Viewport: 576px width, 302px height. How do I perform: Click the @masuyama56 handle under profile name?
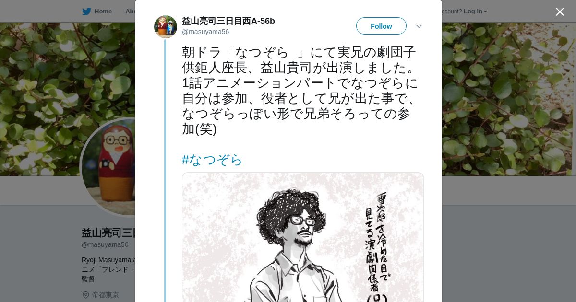click(105, 244)
